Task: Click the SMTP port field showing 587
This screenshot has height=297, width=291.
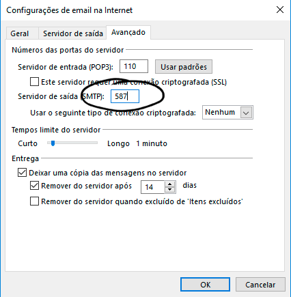Action: click(125, 96)
